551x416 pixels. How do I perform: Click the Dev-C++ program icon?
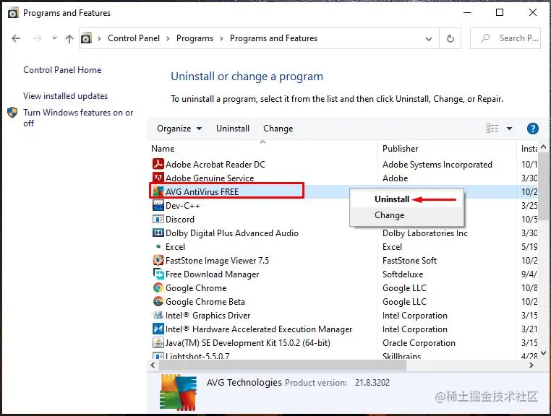[158, 205]
